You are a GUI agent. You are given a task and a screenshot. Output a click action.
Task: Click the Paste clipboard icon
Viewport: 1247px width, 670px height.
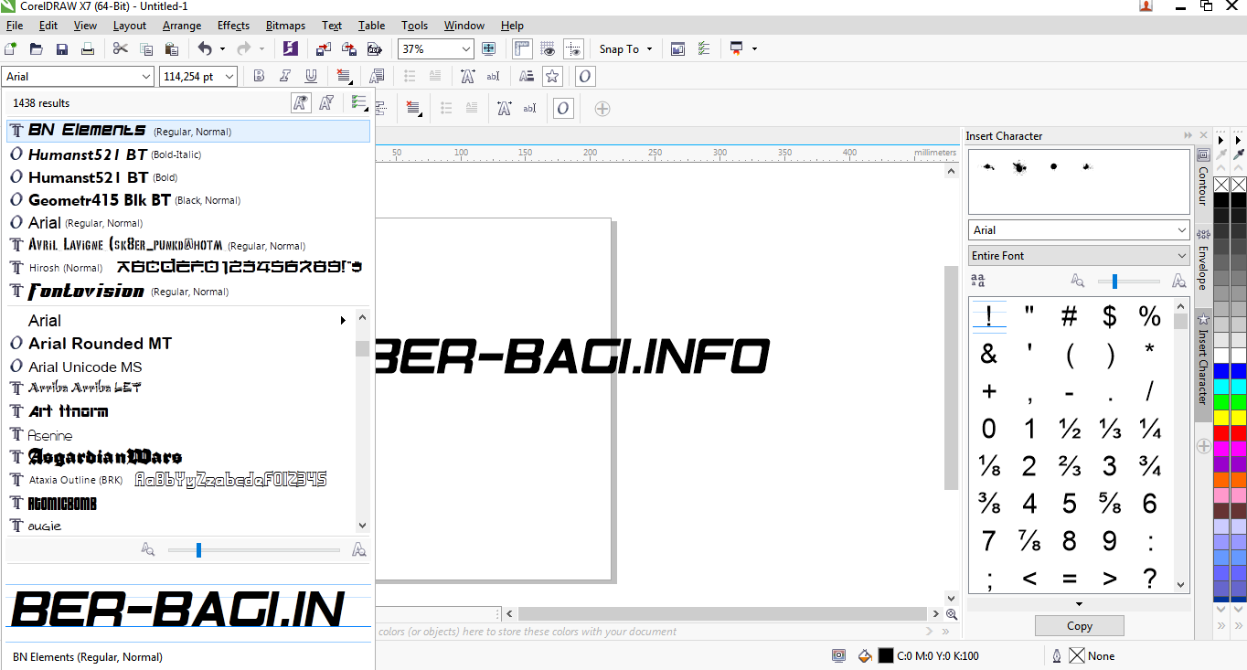point(171,48)
